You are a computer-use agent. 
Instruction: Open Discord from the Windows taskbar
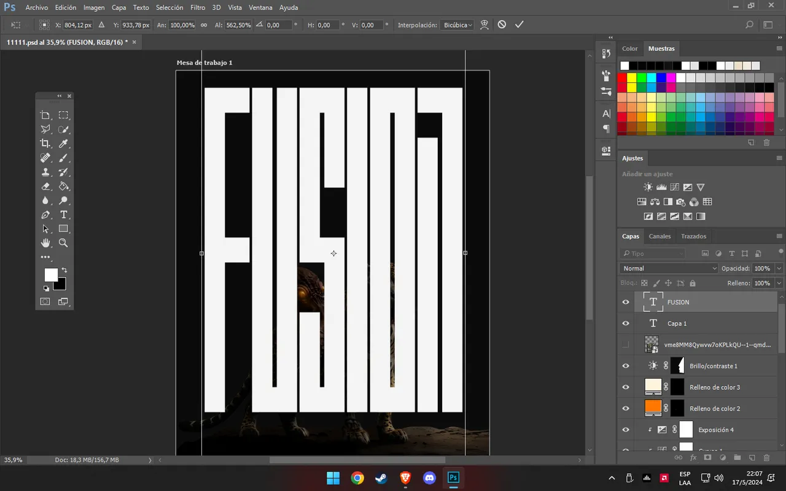[x=429, y=477]
